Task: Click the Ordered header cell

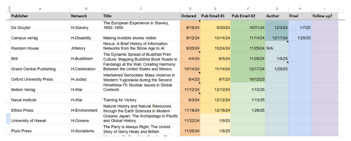Action: 190,16
